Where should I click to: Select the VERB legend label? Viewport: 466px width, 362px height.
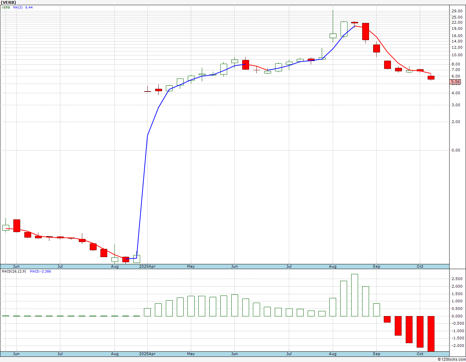(6, 7)
